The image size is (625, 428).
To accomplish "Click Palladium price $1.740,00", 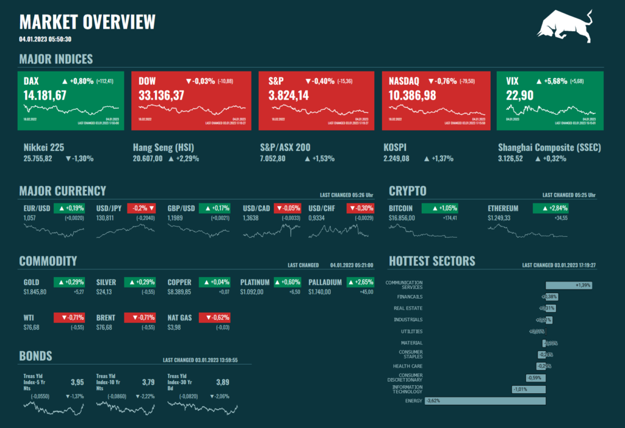I will [x=319, y=292].
